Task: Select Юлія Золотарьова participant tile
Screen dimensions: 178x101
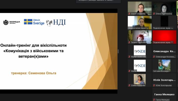Action: pyautogui.click(x=164, y=80)
